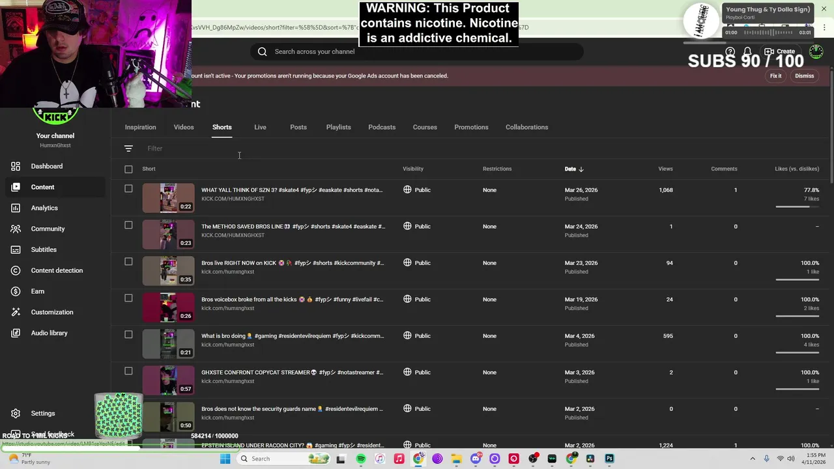
Task: Switch to the Inspiration tab
Action: tap(140, 127)
